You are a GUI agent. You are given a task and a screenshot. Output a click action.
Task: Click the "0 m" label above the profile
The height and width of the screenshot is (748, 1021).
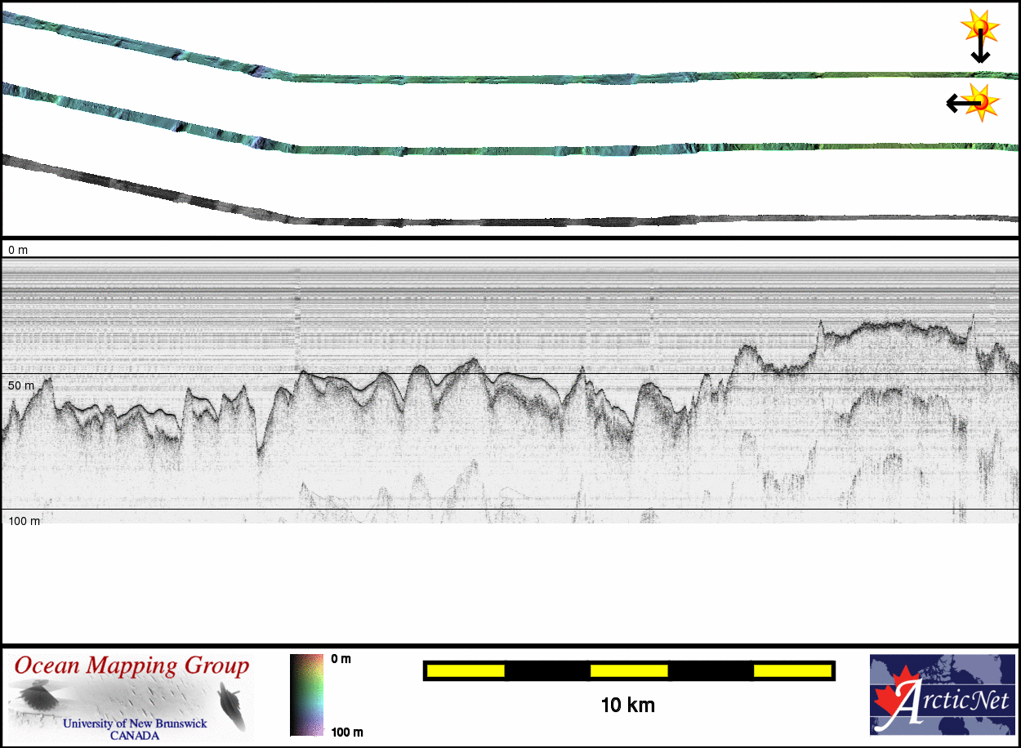18,250
